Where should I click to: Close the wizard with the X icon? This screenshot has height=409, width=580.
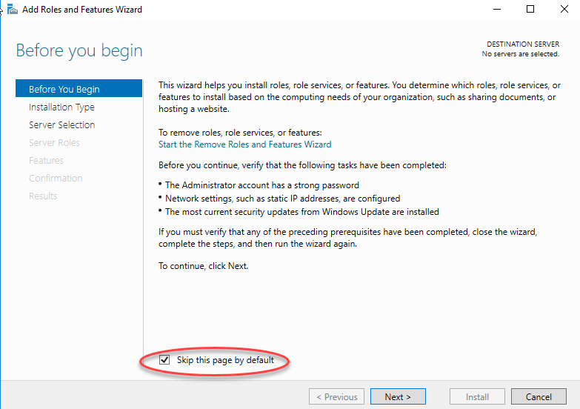click(564, 9)
